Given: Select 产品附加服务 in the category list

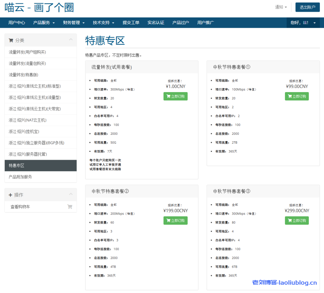Looking at the screenshot, I should click(x=20, y=177).
